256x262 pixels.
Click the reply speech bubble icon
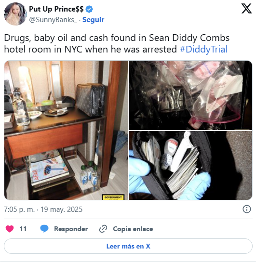pyautogui.click(x=44, y=229)
